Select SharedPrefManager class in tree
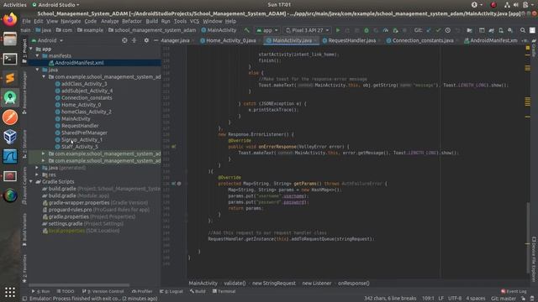538x302 pixels. [x=84, y=133]
